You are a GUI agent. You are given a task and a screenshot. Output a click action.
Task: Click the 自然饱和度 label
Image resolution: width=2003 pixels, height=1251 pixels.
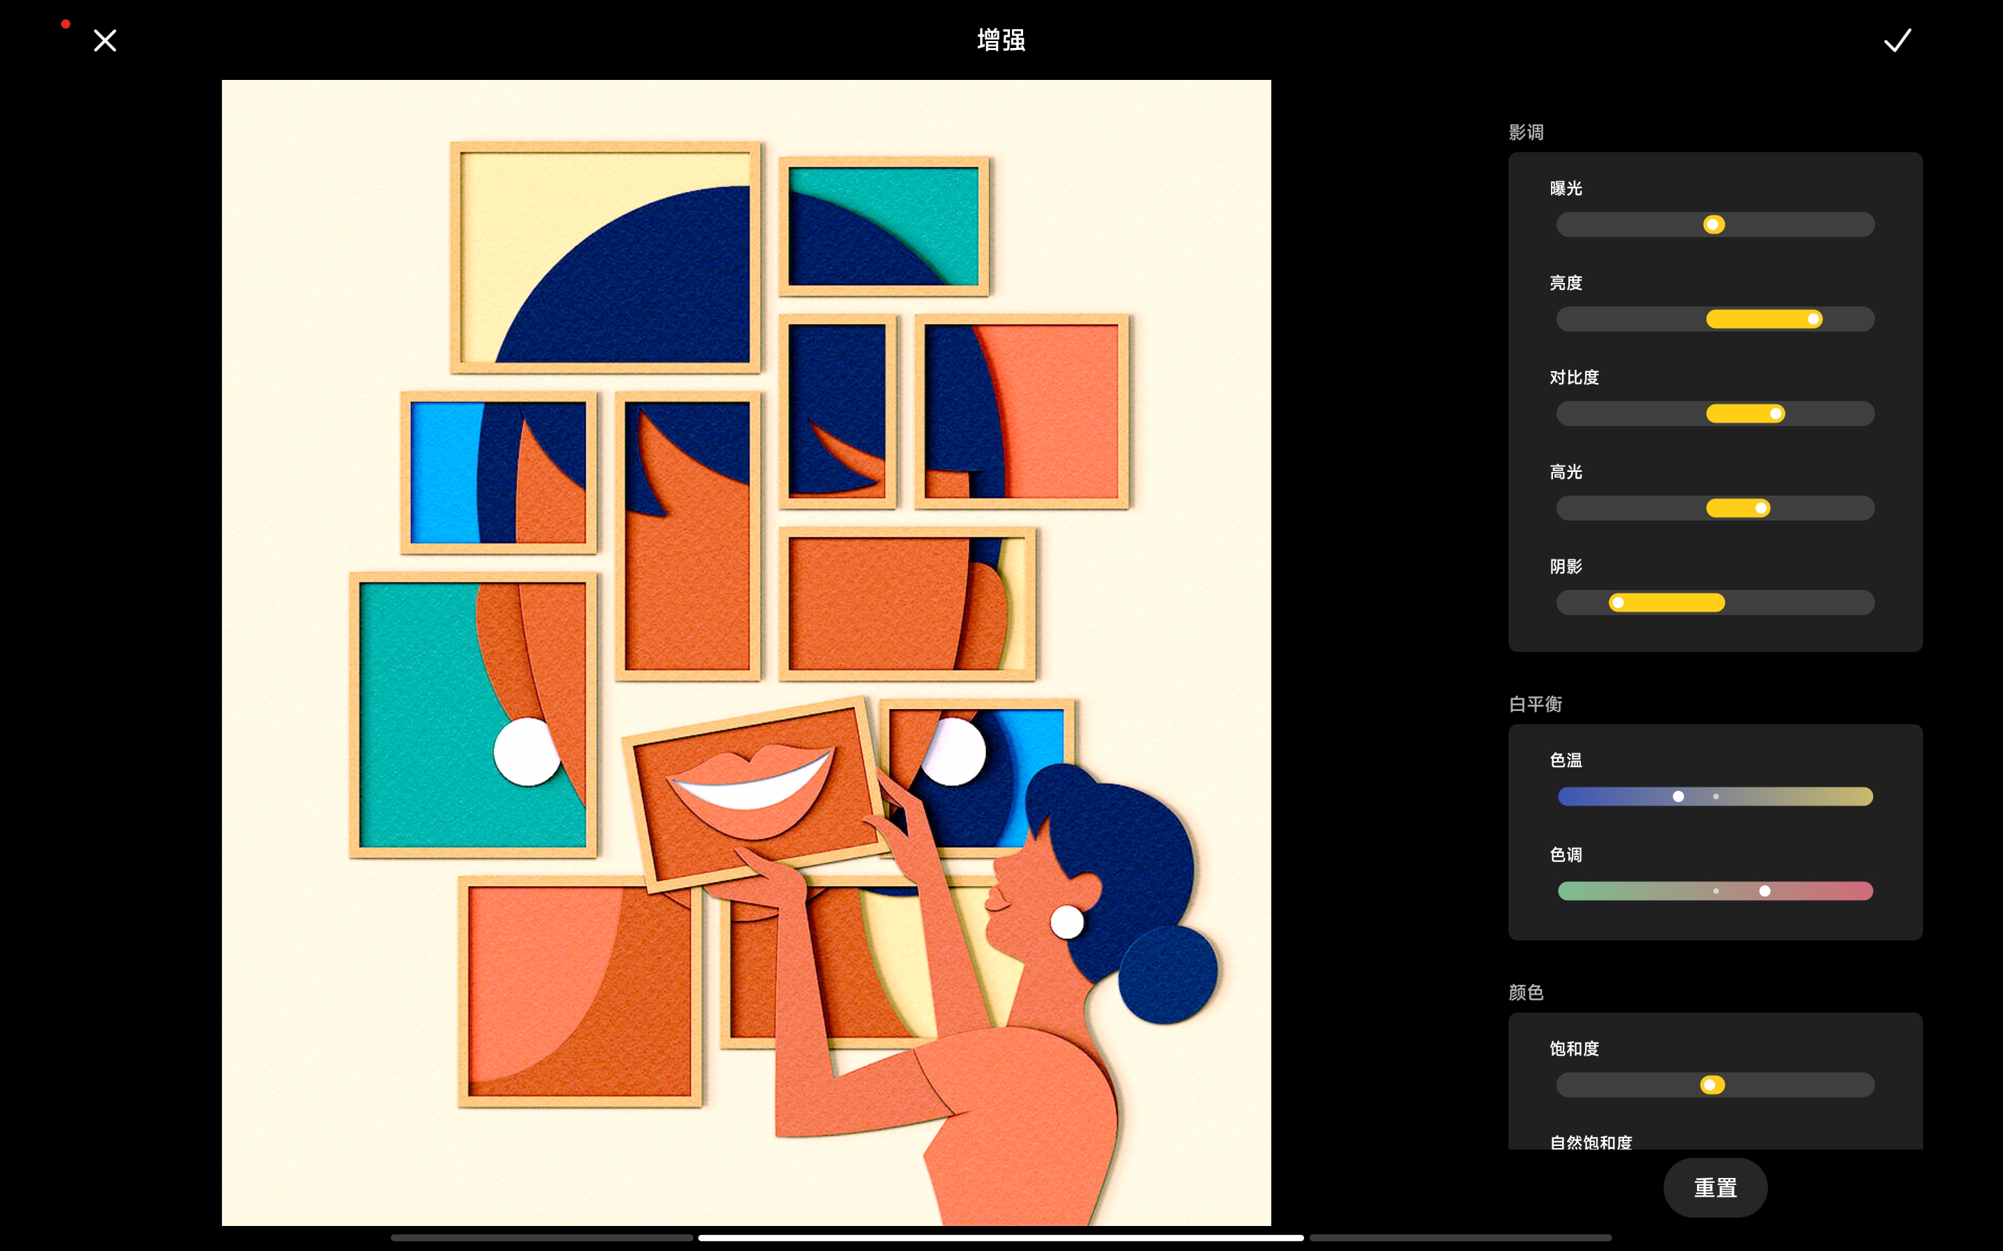tap(1590, 1142)
